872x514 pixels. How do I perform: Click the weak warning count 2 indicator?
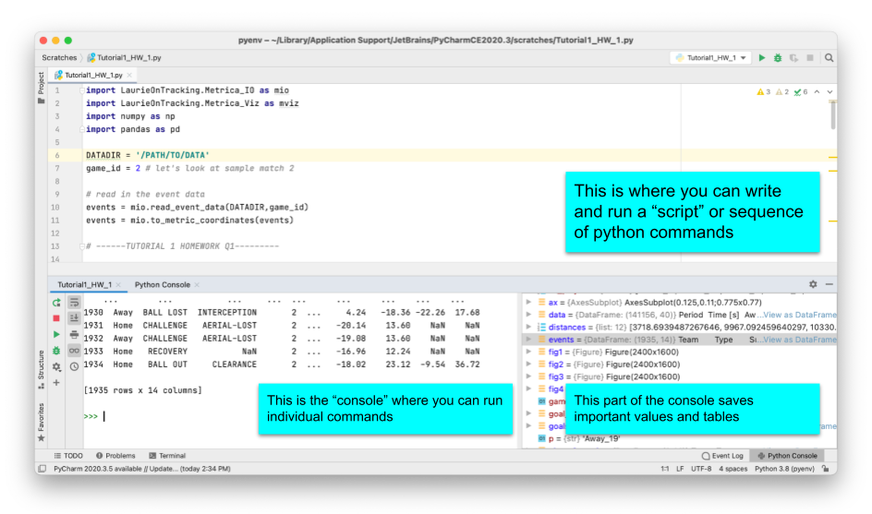pos(781,92)
